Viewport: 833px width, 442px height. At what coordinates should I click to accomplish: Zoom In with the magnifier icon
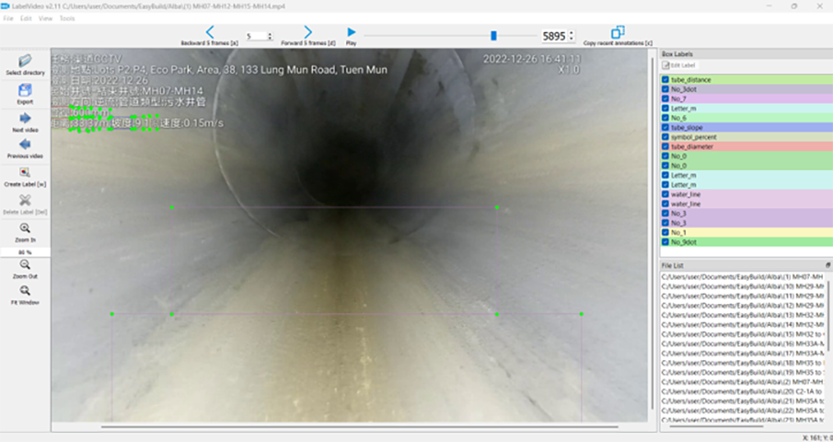[x=25, y=228]
